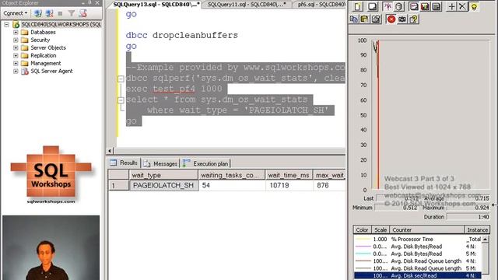Switch to View Graph icon
The width and height of the screenshot is (498, 280).
(x=413, y=7)
